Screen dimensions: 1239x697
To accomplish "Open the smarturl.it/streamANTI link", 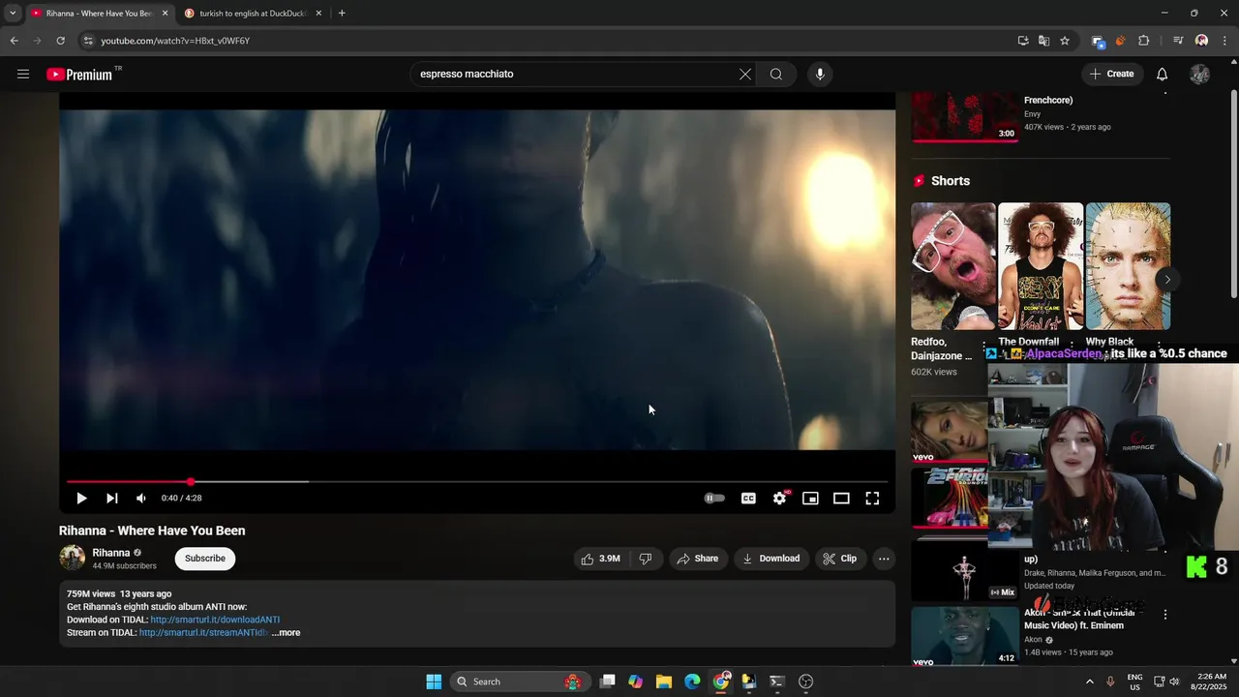I will (x=203, y=633).
